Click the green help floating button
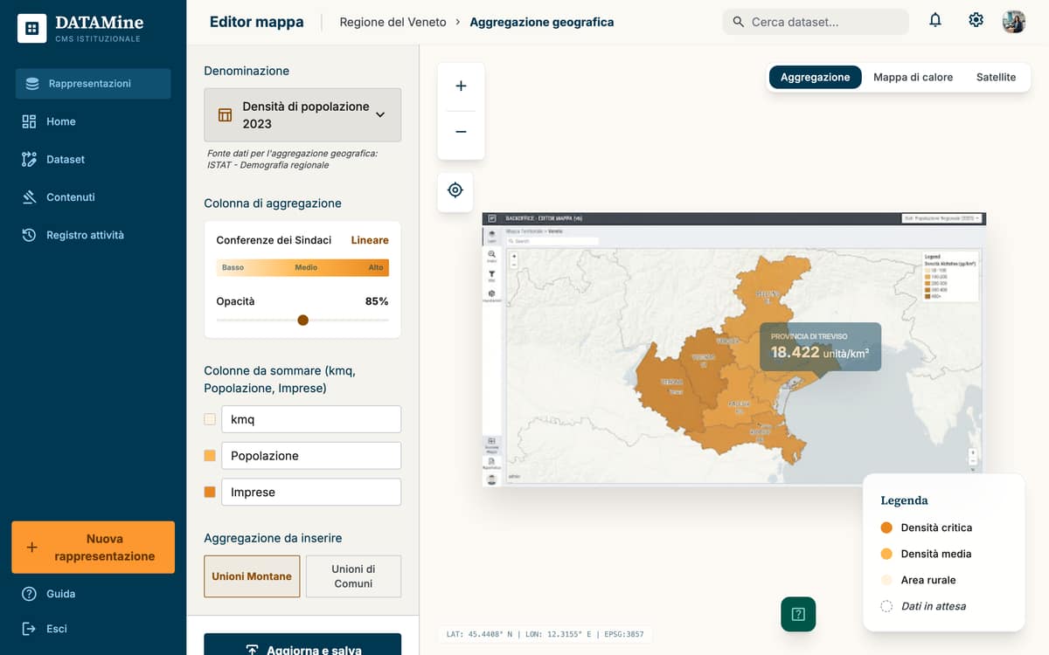This screenshot has height=655, width=1049. tap(798, 614)
